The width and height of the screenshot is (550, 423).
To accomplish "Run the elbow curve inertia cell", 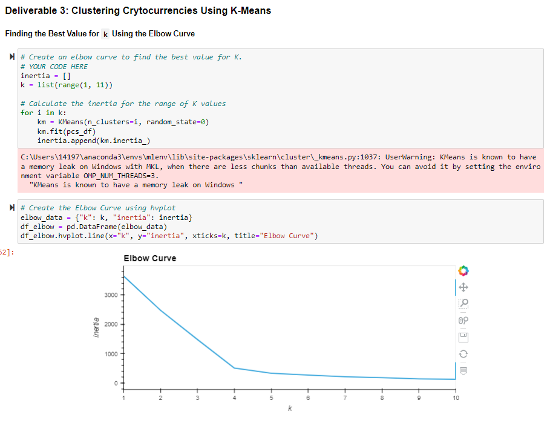I will [x=12, y=56].
